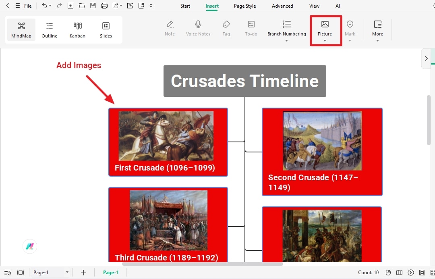Click the Second Crusade painting image

pos(322,141)
